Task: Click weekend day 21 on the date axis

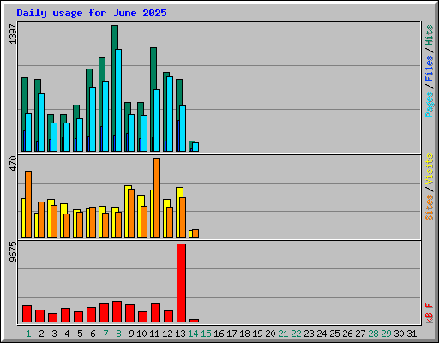Action: point(283,334)
